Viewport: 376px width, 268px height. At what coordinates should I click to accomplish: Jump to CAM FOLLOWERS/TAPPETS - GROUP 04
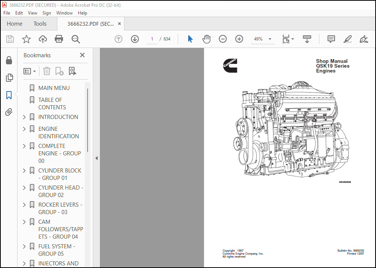coord(61,229)
